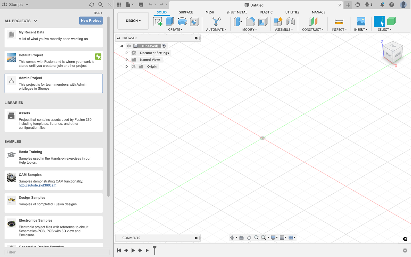
Task: Click the Insert image icon
Action: pyautogui.click(x=361, y=21)
